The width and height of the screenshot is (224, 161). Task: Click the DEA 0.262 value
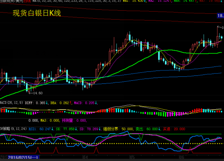pyautogui.click(x=61, y=103)
